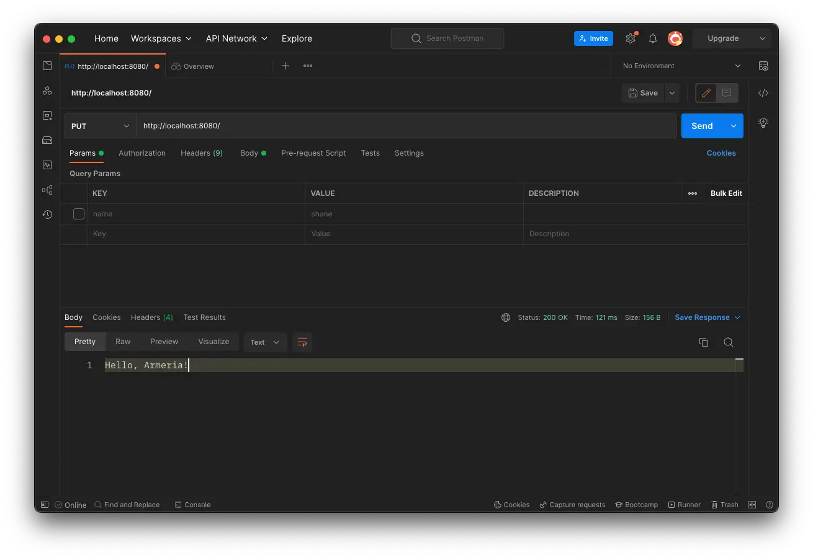Viewport: 813px width, 558px height.
Task: Click the Invite button
Action: tap(593, 38)
